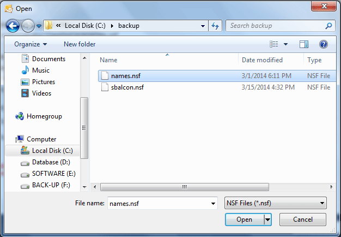Open the NSF Files (*.nsf) filter dropdown
Screen dimensions: 341x237
[276, 203]
